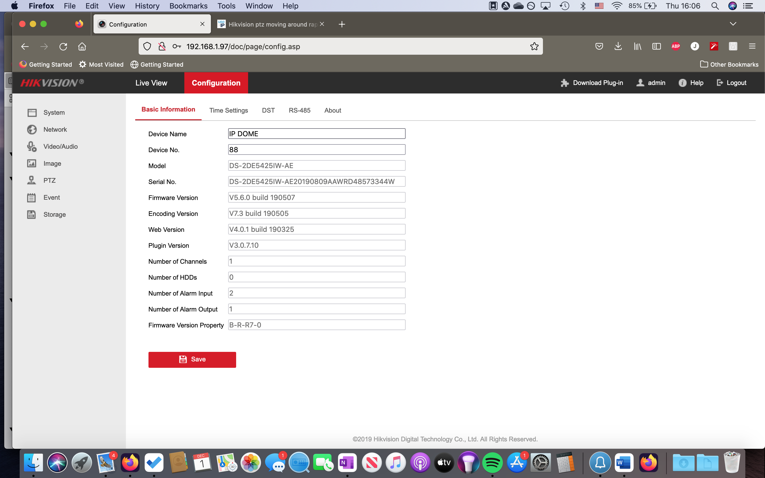The image size is (765, 478).
Task: Bookmark page with the star icon
Action: coord(534,46)
